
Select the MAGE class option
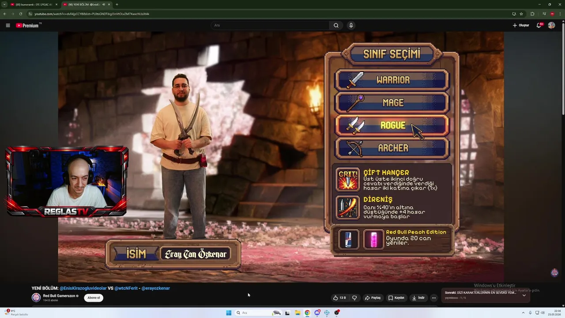click(392, 103)
